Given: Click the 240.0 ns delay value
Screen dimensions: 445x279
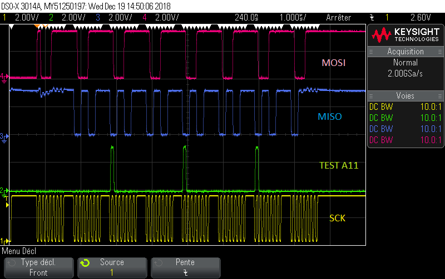Looking at the screenshot, I should [x=246, y=18].
